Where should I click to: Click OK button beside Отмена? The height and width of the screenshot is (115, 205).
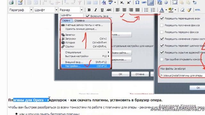click(x=120, y=74)
